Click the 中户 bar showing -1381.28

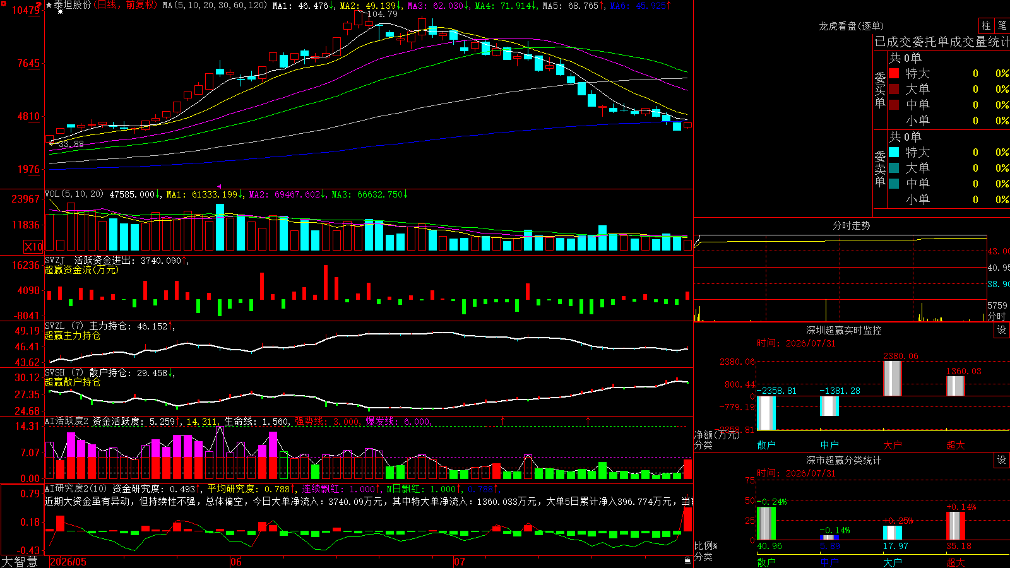[x=829, y=406]
